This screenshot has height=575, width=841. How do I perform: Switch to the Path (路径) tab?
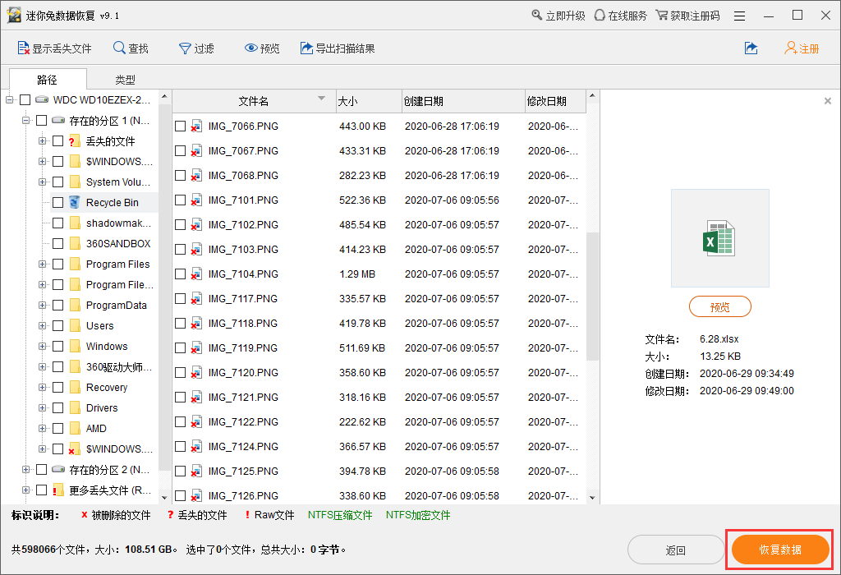(48, 80)
